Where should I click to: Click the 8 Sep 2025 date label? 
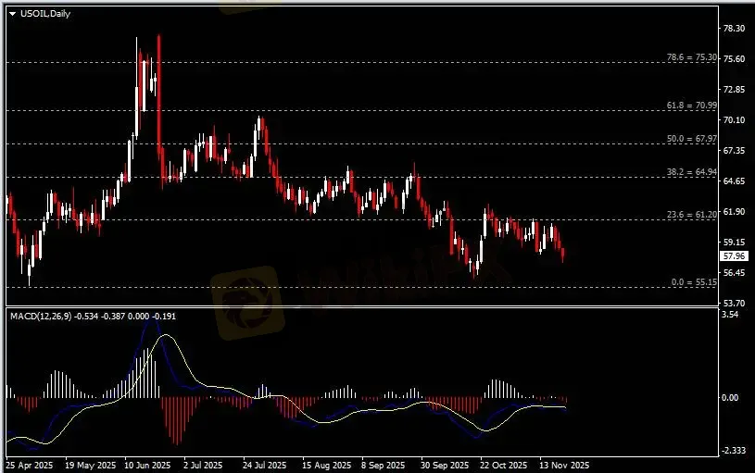(384, 466)
